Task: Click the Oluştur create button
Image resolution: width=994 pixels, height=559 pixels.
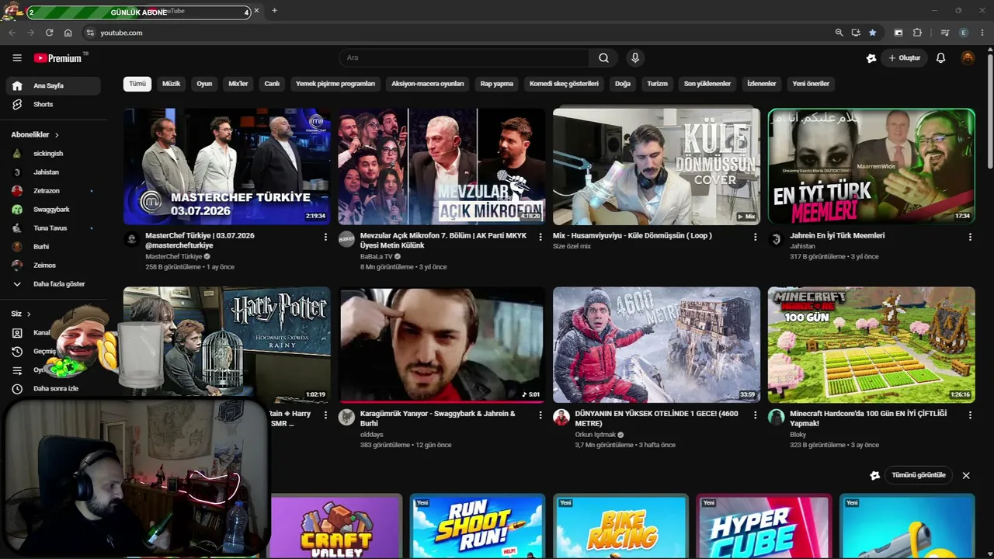Action: (904, 58)
